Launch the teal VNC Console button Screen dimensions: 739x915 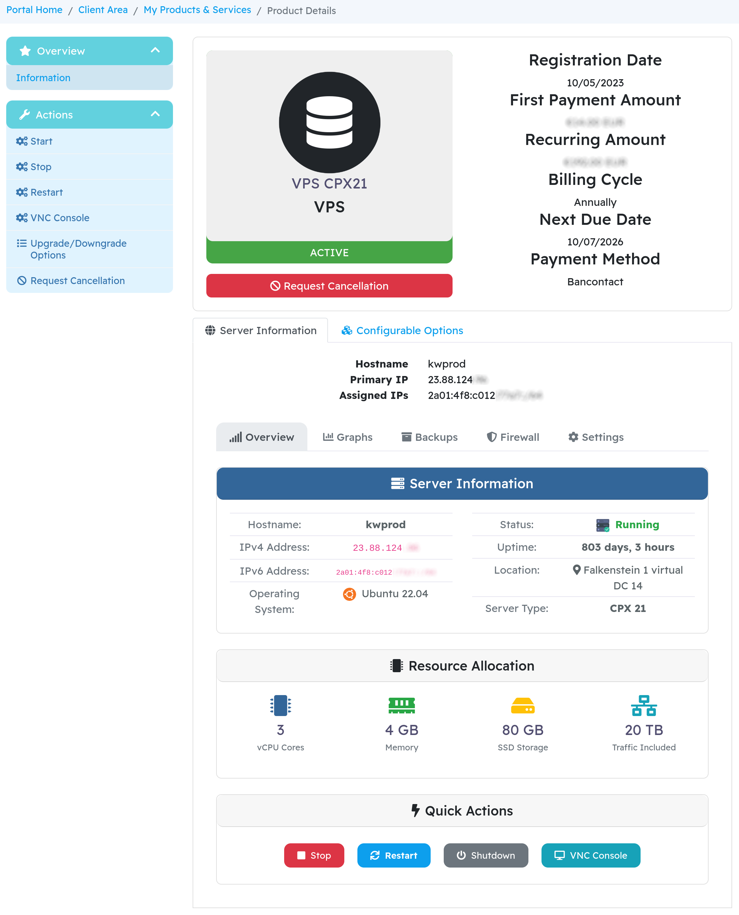point(591,855)
